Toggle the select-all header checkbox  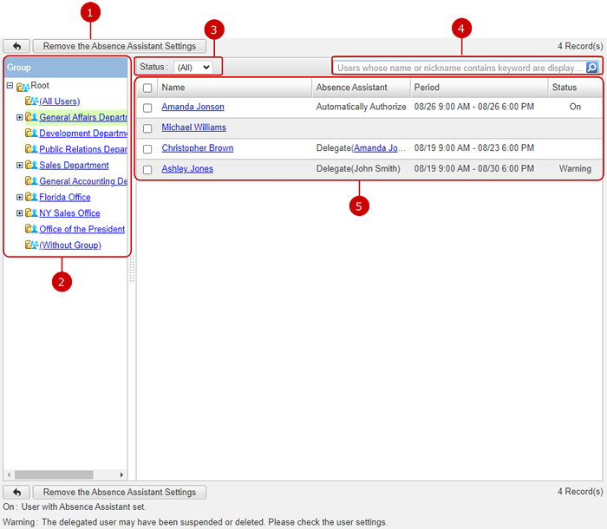pyautogui.click(x=147, y=88)
